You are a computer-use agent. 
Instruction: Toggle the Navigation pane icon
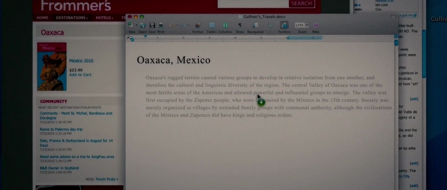pos(255,25)
